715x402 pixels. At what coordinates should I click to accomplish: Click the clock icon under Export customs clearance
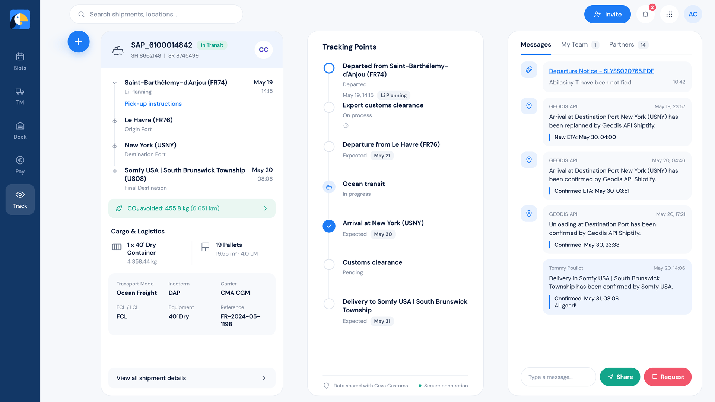[346, 126]
